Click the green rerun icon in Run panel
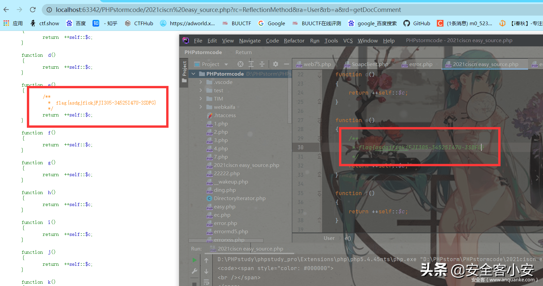Image resolution: width=543 pixels, height=286 pixels. (195, 260)
